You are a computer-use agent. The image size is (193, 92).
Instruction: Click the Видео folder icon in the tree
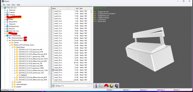(x=7, y=19)
